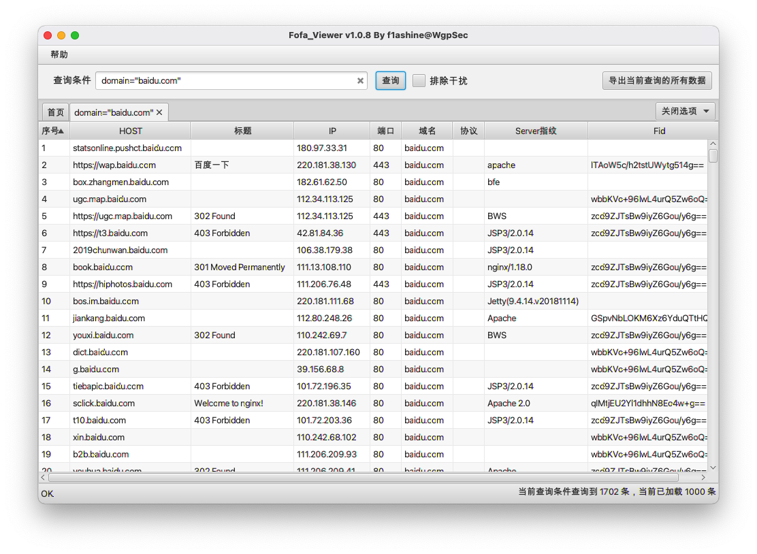Viewport: 757px width, 554px height.
Task: Sort by the HOST column header
Action: [130, 131]
